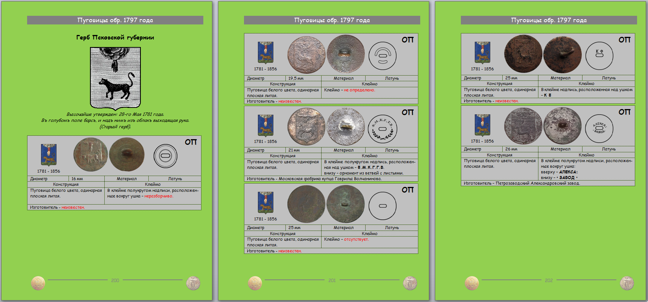Click the gold coin icon beside page number 200
This screenshot has height=302, width=648.
pyautogui.click(x=38, y=283)
